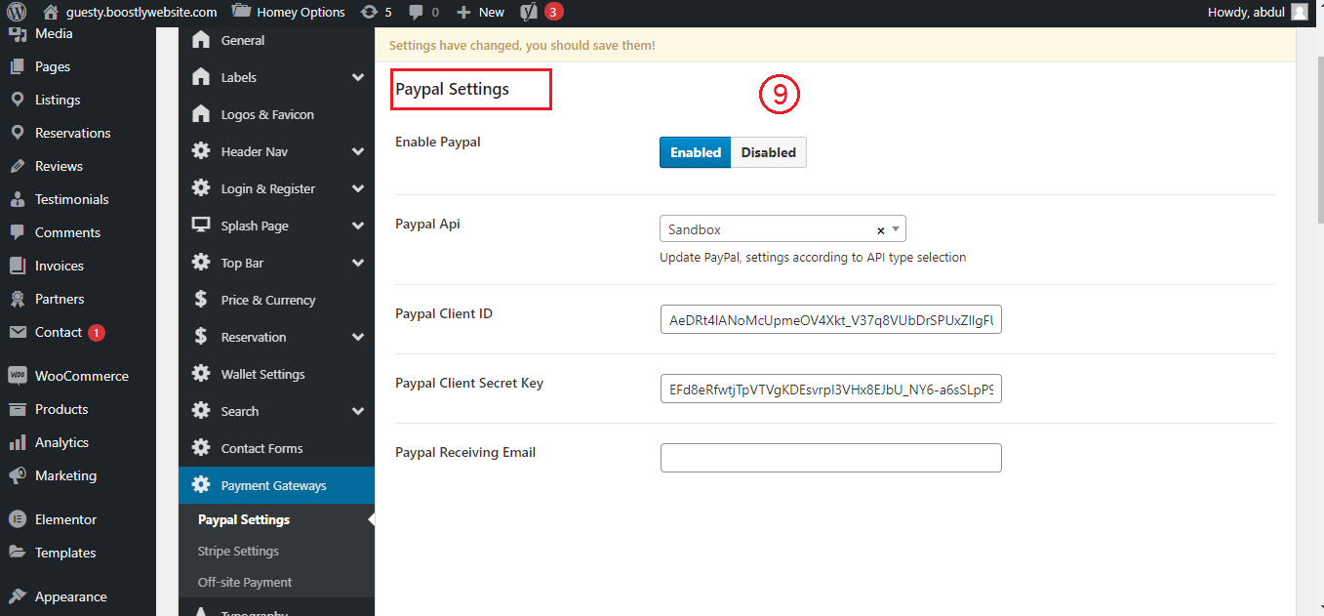Clear the Sandbox selection with the x
The height and width of the screenshot is (616, 1324).
(x=880, y=230)
